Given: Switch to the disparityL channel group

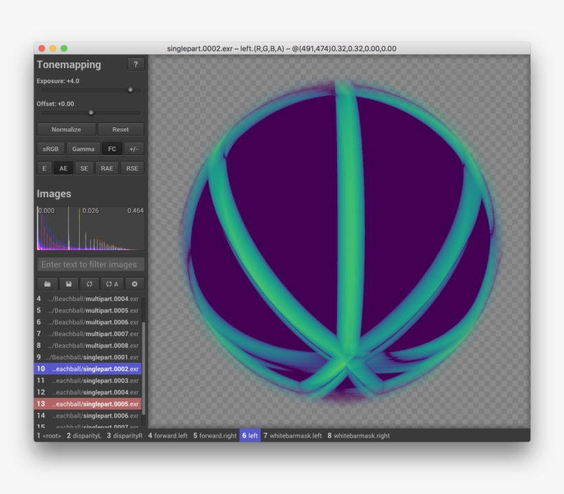Looking at the screenshot, I should (84, 436).
